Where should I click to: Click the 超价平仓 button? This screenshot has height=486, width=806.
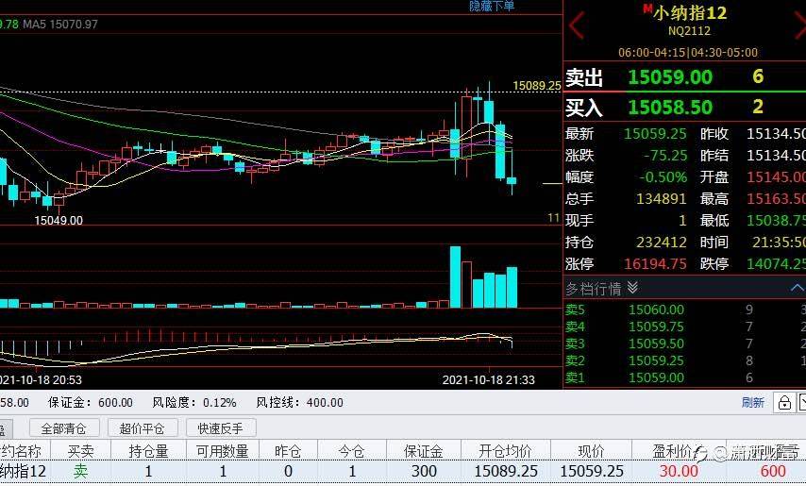tap(143, 427)
